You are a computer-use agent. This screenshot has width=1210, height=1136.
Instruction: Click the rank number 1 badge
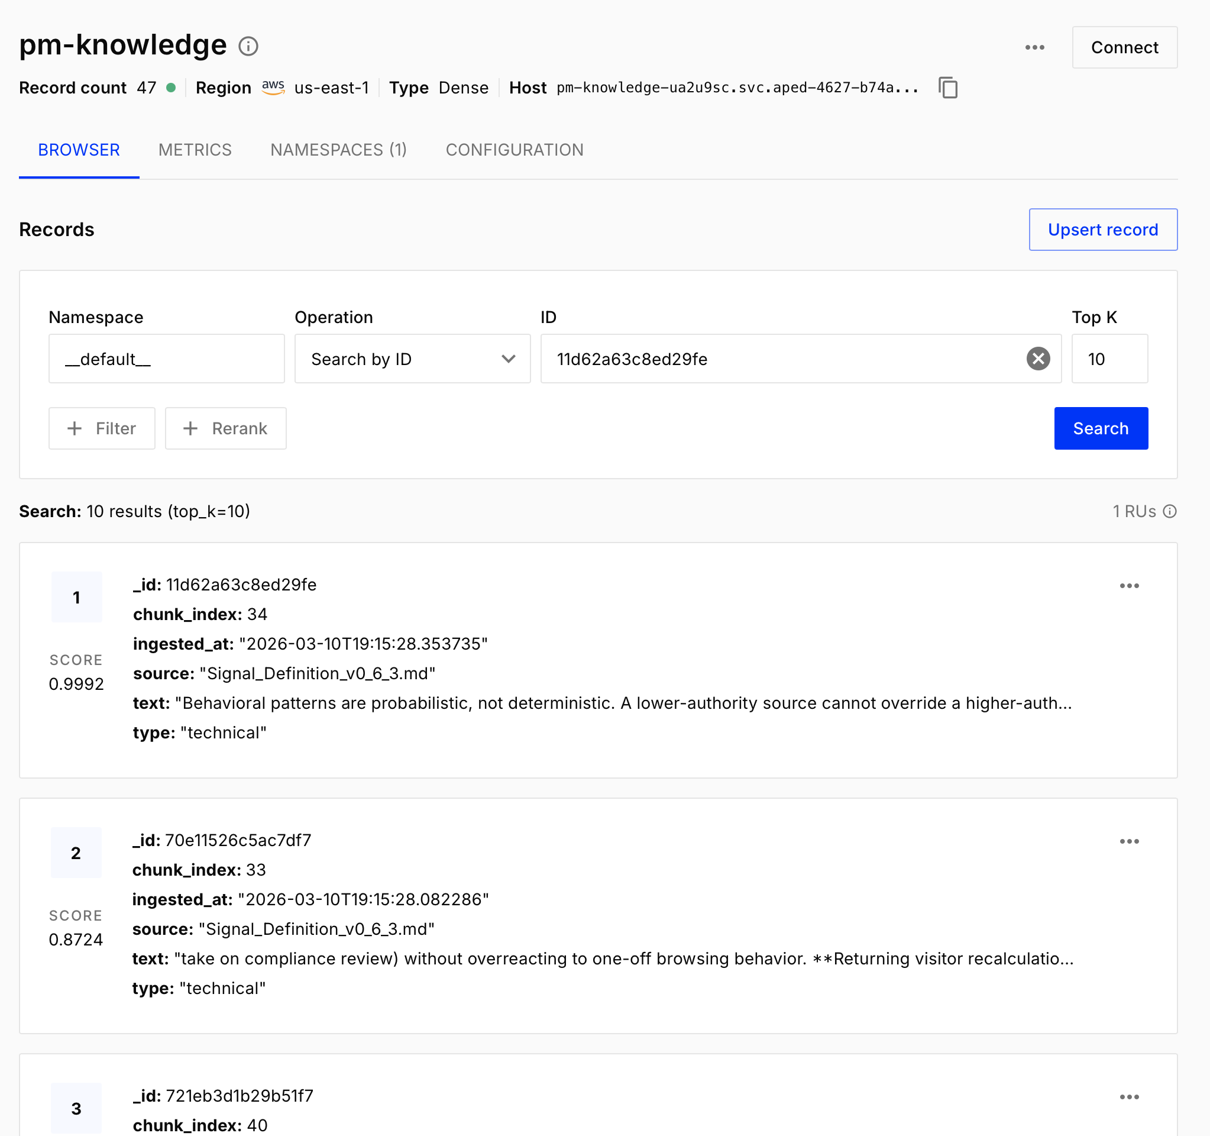[x=76, y=597]
